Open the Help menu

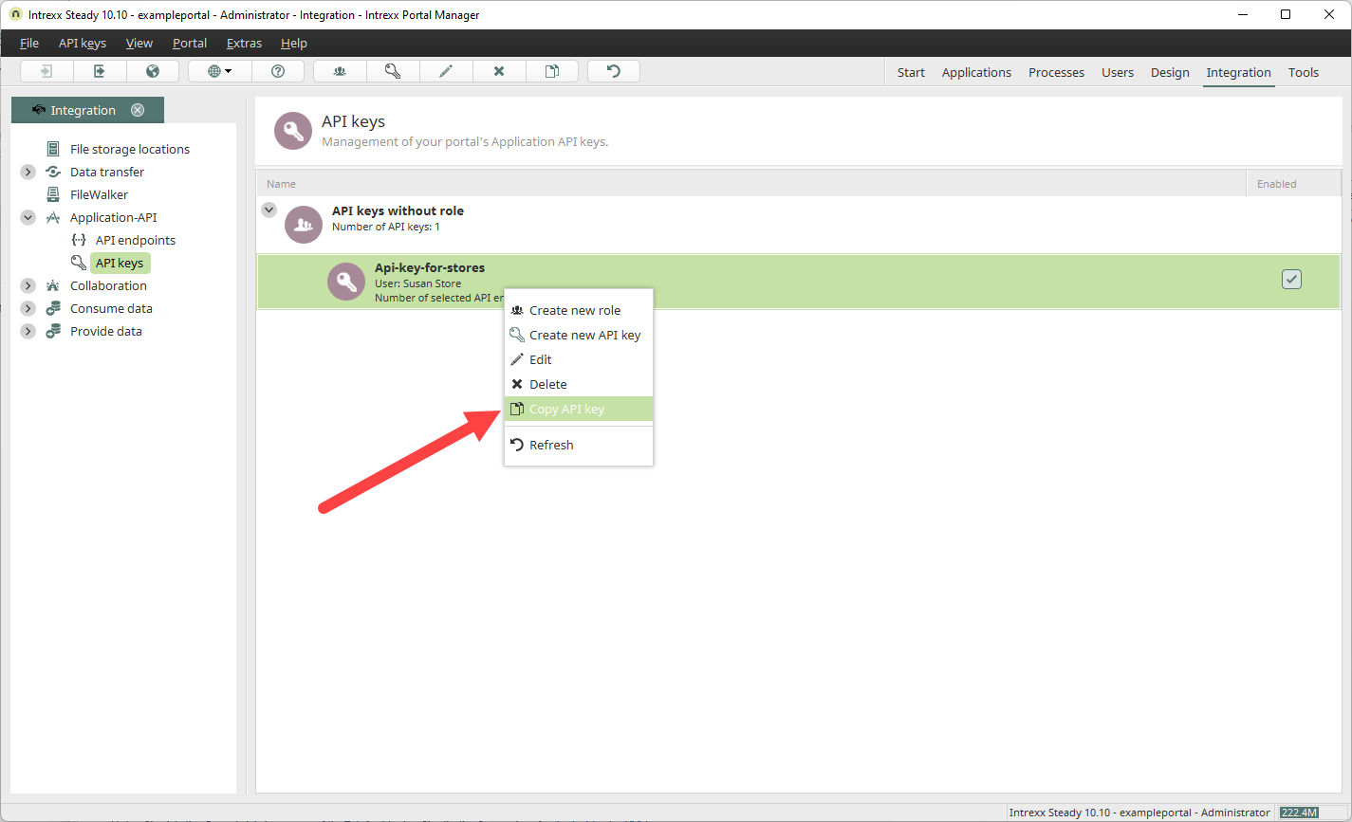(x=294, y=43)
